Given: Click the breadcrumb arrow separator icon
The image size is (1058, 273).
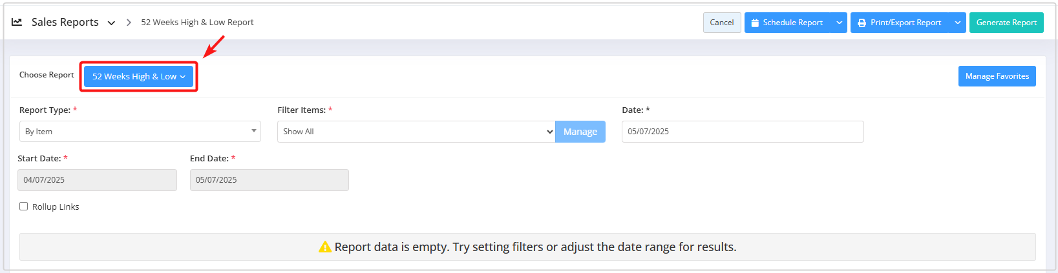Looking at the screenshot, I should pos(129,23).
